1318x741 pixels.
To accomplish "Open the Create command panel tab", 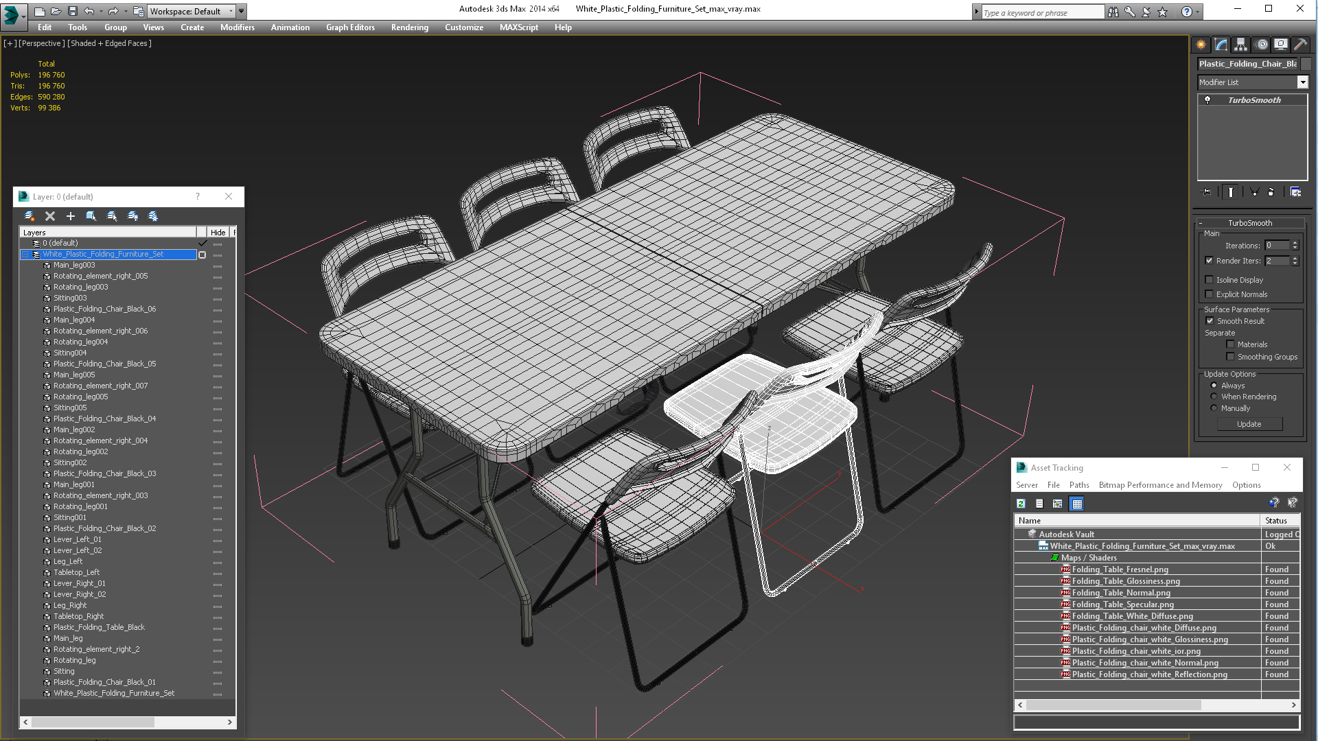I will [x=1201, y=45].
